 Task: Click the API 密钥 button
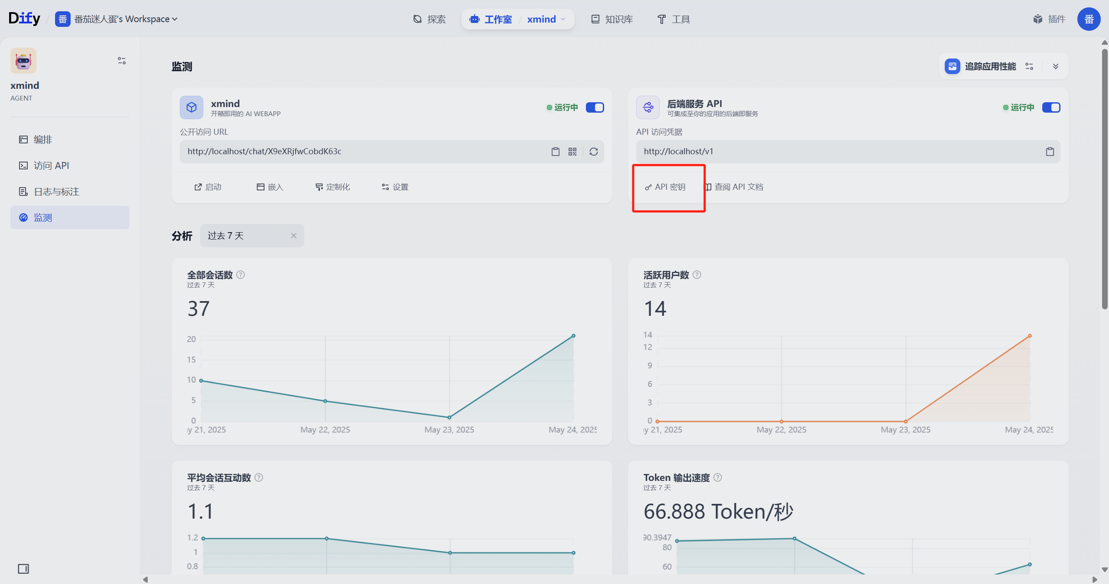click(665, 187)
